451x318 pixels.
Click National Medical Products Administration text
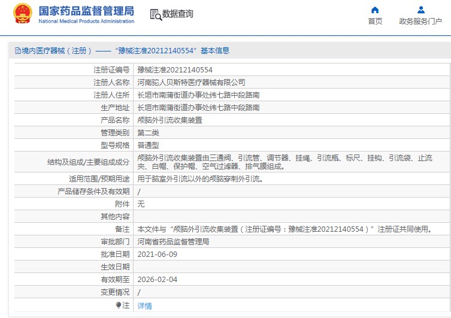pos(86,21)
